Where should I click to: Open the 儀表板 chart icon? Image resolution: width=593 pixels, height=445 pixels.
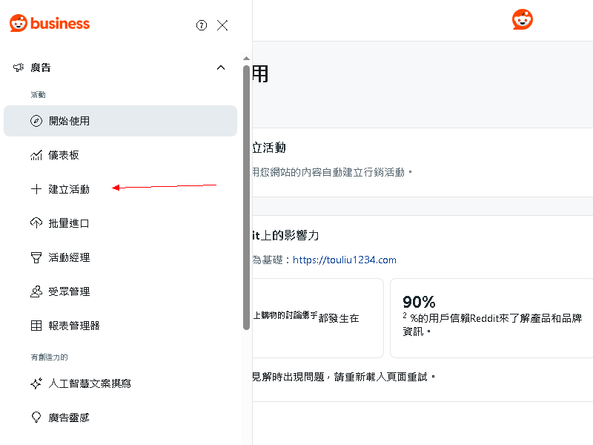coord(36,155)
